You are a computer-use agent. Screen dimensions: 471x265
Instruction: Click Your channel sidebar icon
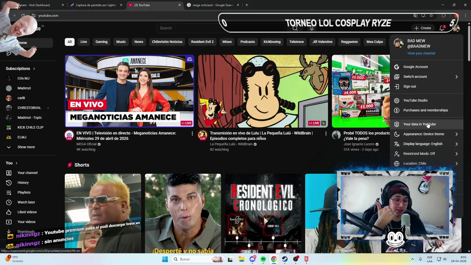(x=9, y=173)
